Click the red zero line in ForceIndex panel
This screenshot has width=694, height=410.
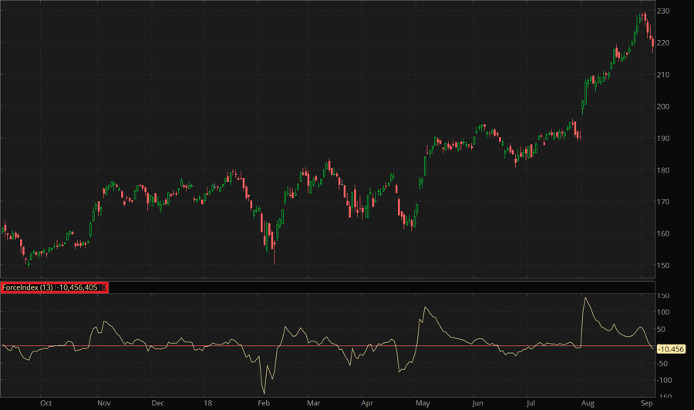(x=308, y=346)
